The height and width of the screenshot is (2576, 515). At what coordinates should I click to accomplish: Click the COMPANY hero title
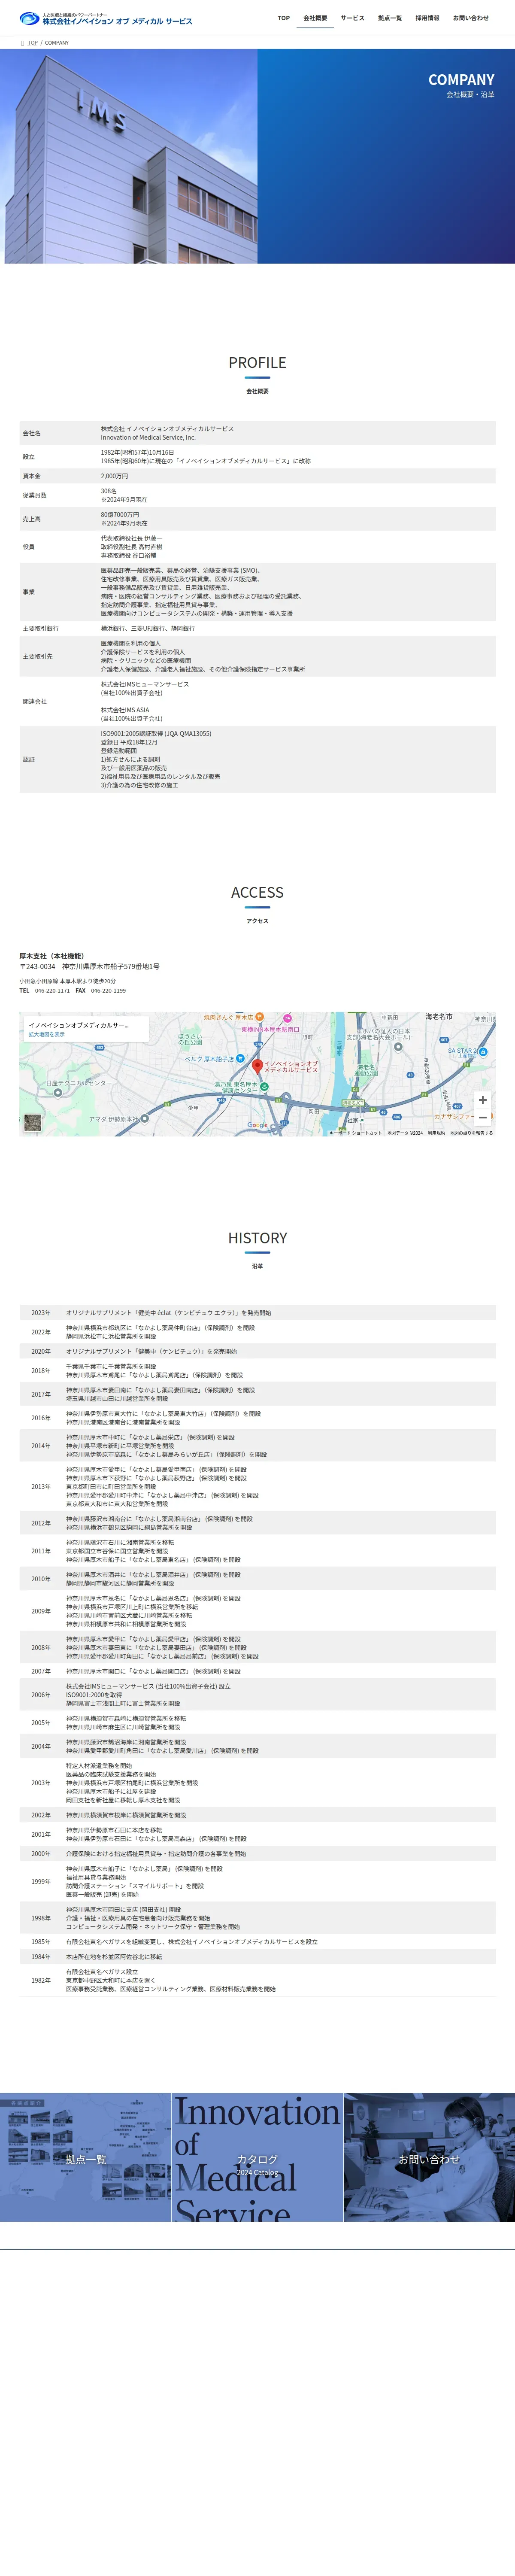(461, 80)
